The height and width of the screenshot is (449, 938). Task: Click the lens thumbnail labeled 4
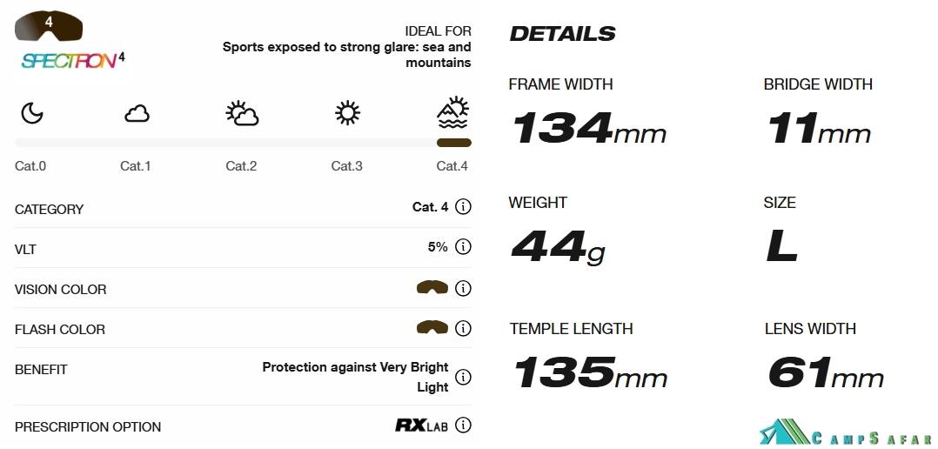(x=49, y=26)
